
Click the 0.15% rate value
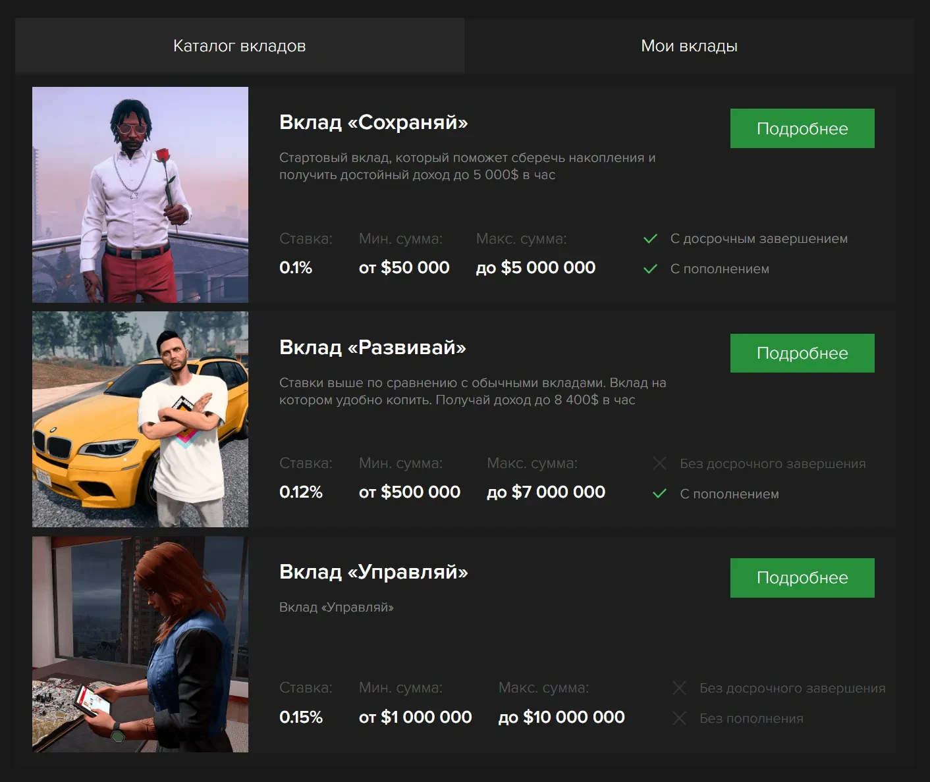301,717
